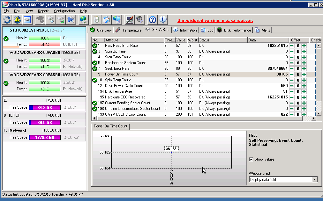Click the F: [Network] free space bar

[x=45, y=138]
